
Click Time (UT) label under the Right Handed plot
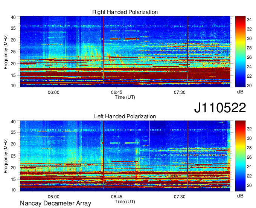[125, 97]
